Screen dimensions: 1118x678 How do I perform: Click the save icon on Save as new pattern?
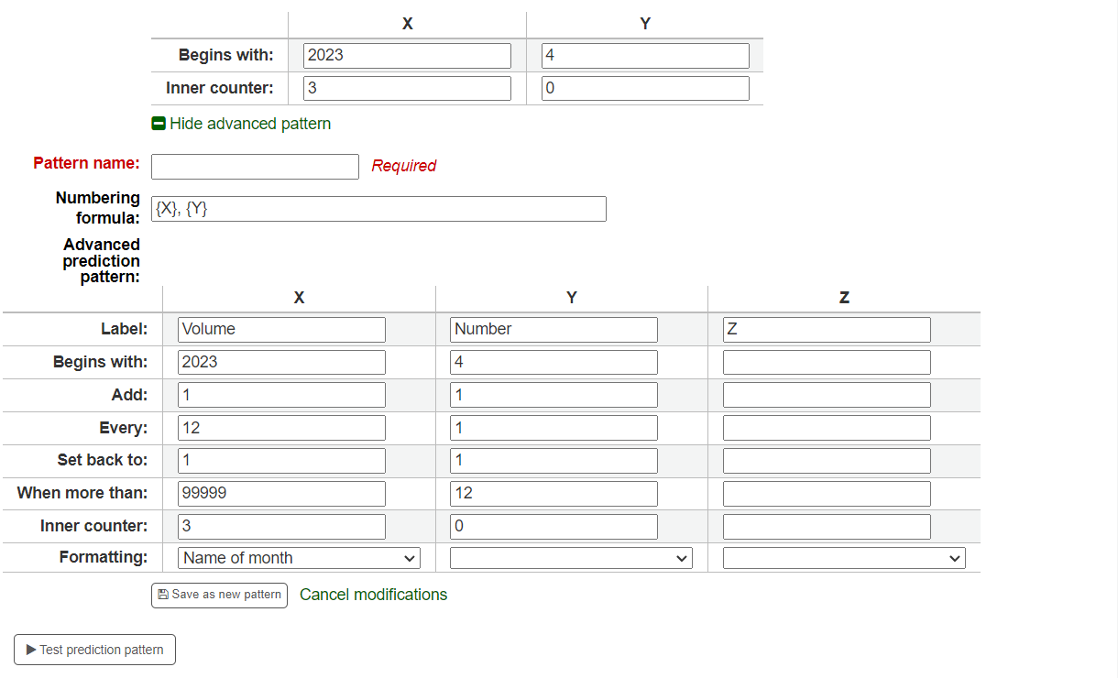pyautogui.click(x=163, y=595)
